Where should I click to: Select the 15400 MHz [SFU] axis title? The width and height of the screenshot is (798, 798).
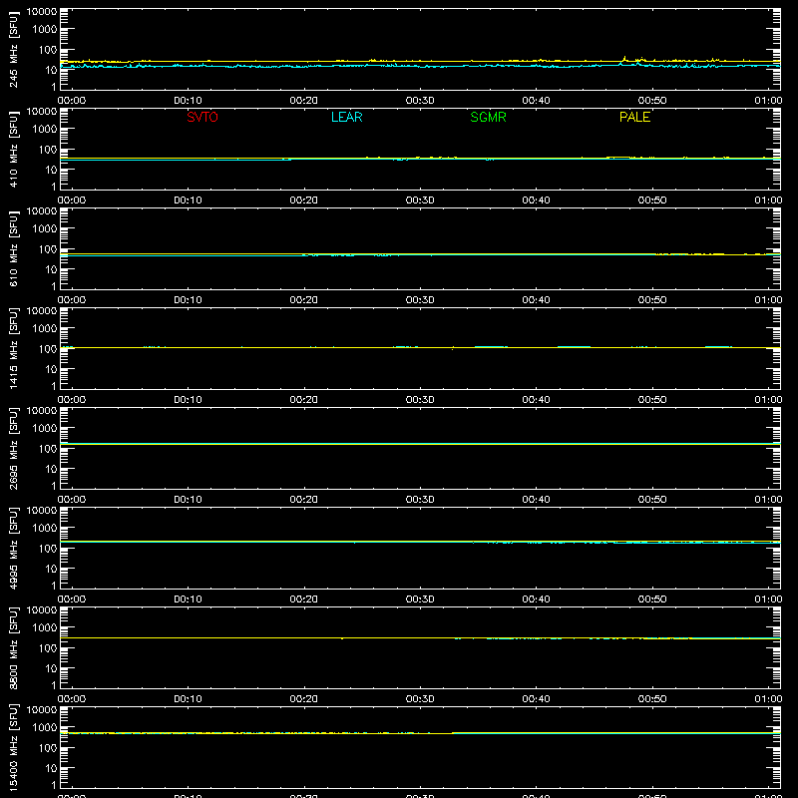(14, 747)
